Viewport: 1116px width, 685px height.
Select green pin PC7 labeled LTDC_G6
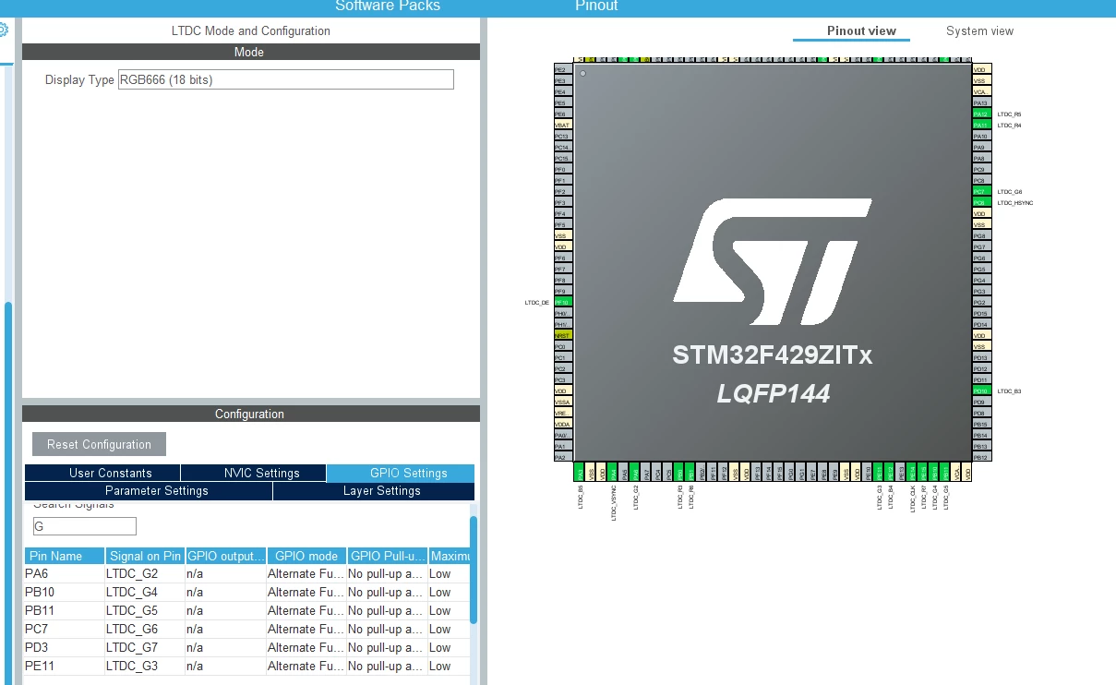point(980,191)
